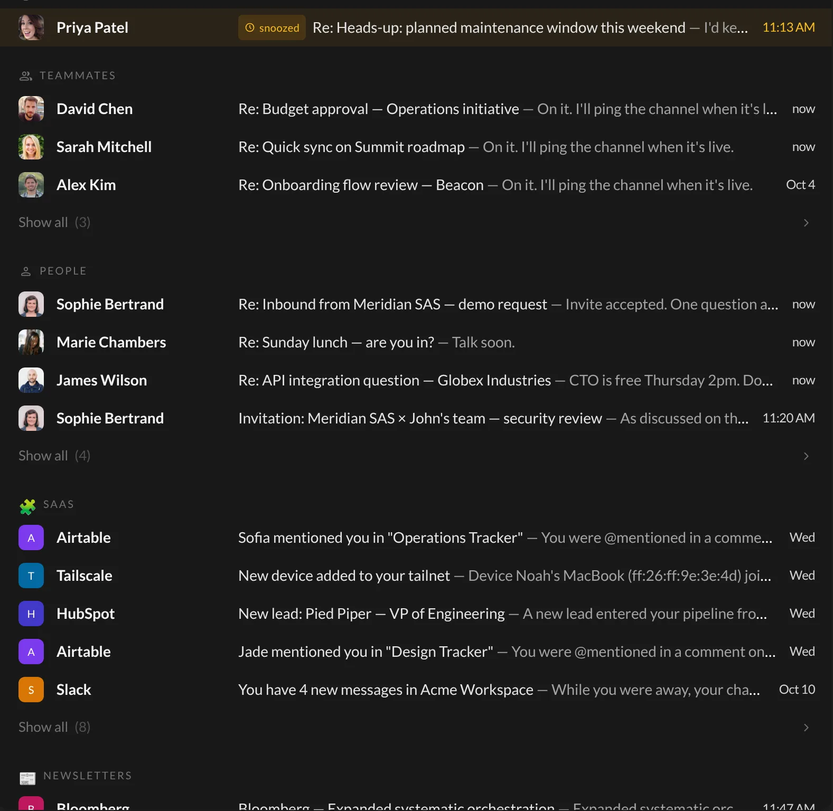Open the Meridian SAS demo request reply
The height and width of the screenshot is (811, 833).
[416, 304]
